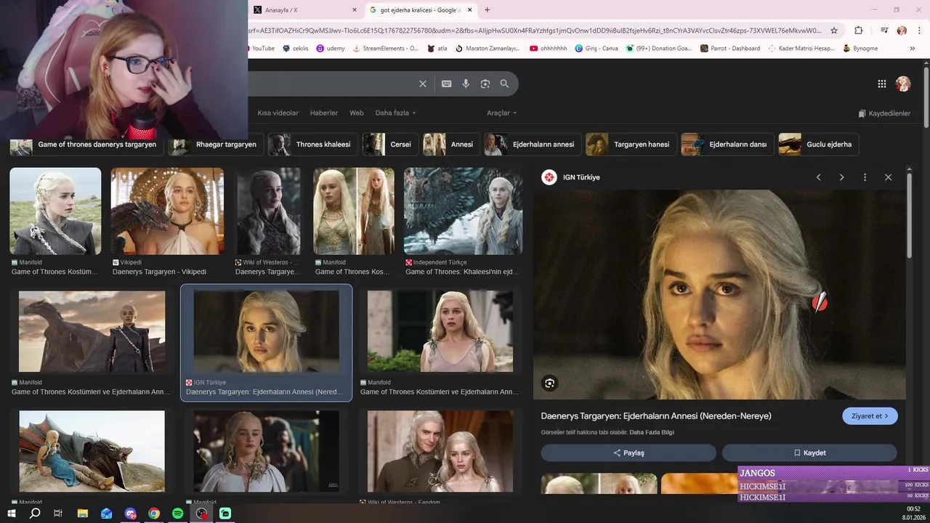
Task: Select the Ejderhaların dansı suggestion chip
Action: (x=727, y=145)
